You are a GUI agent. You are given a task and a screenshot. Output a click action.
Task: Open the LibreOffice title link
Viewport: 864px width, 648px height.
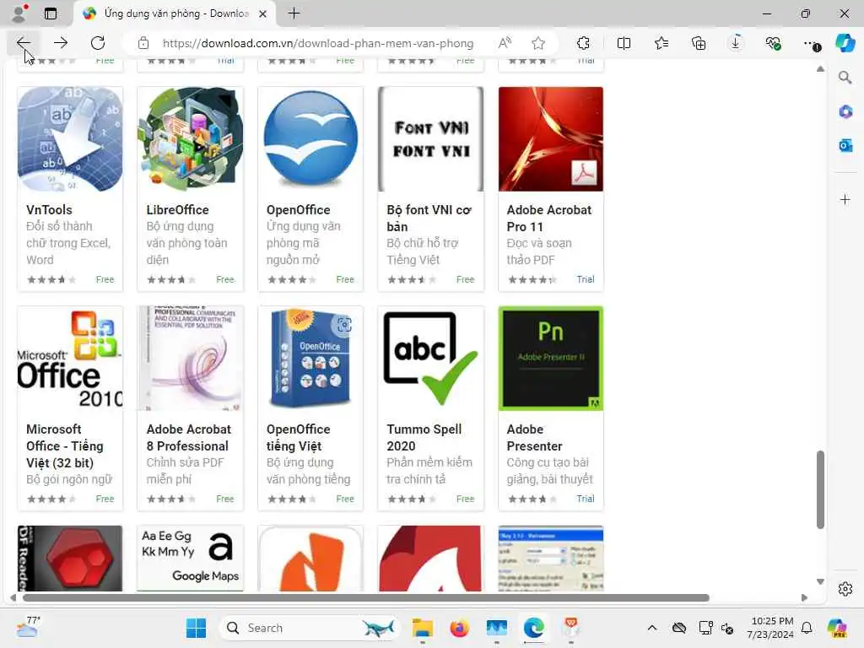(x=177, y=210)
